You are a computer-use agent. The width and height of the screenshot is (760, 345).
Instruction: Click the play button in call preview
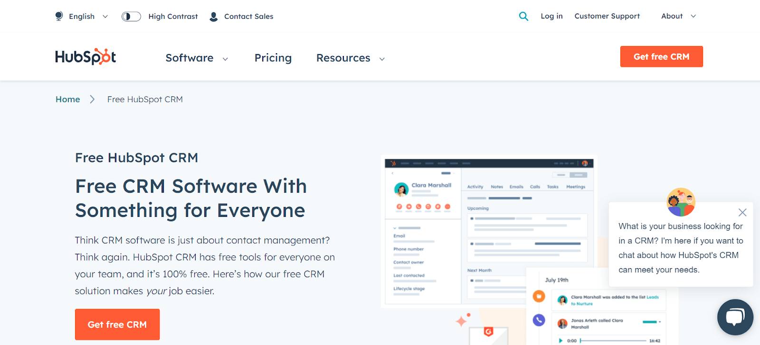pos(560,340)
